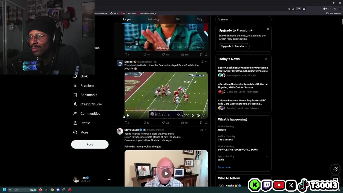
Task: Click the X search input field
Action: tap(243, 20)
